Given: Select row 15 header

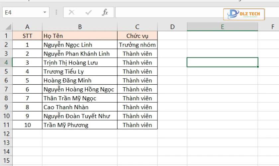Looking at the screenshot, I should [x=6, y=160].
